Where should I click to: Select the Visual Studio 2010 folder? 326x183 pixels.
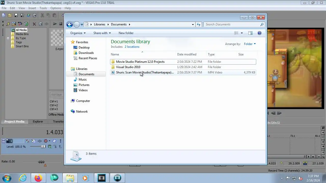(183, 67)
